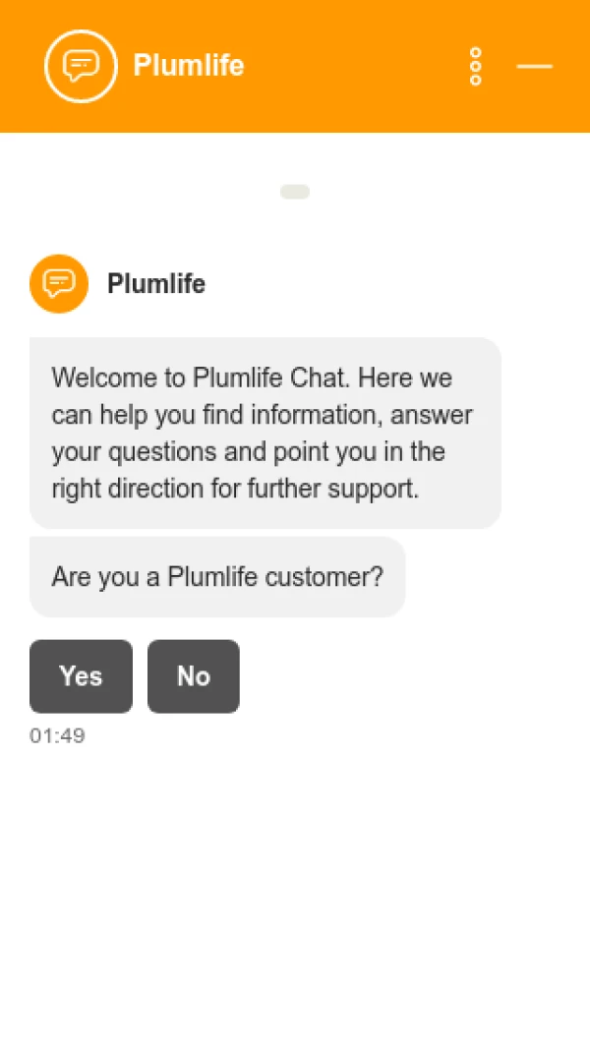590x1047 pixels.
Task: Indicate you are not a Plumlife customer
Action: (x=194, y=676)
